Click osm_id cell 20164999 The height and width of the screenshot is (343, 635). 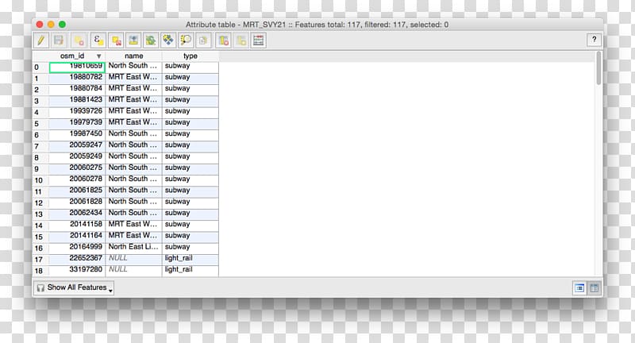click(x=77, y=249)
